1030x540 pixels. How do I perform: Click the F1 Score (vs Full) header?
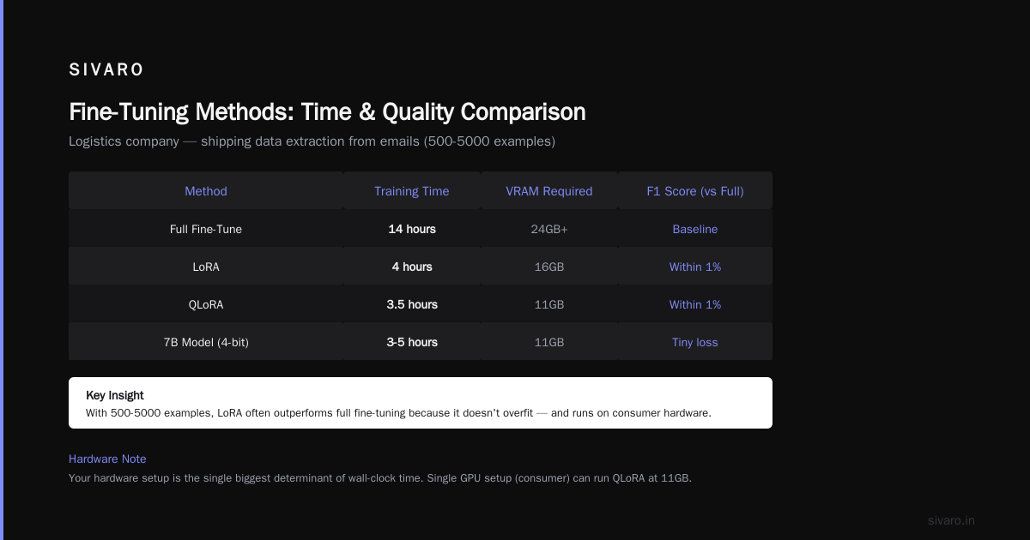point(695,191)
